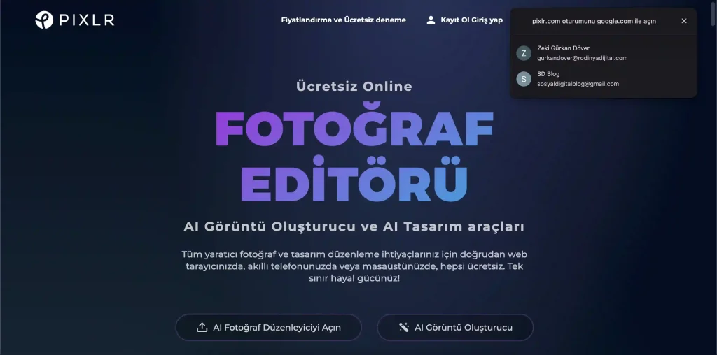717x355 pixels.
Task: Click the Google sign-in popup title text
Action: (x=594, y=21)
